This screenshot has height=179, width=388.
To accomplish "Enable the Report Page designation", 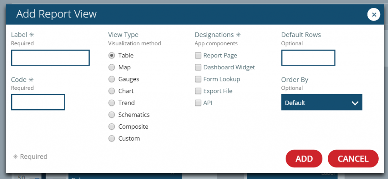I will tap(198, 55).
